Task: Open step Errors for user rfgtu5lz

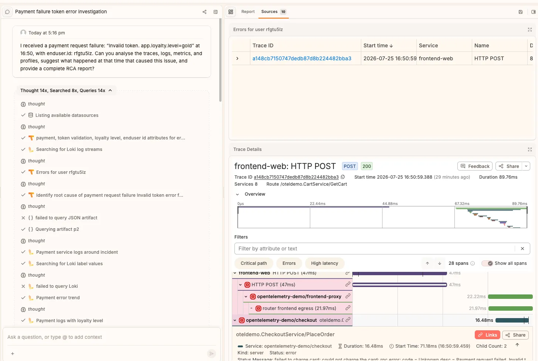Action: (61, 172)
